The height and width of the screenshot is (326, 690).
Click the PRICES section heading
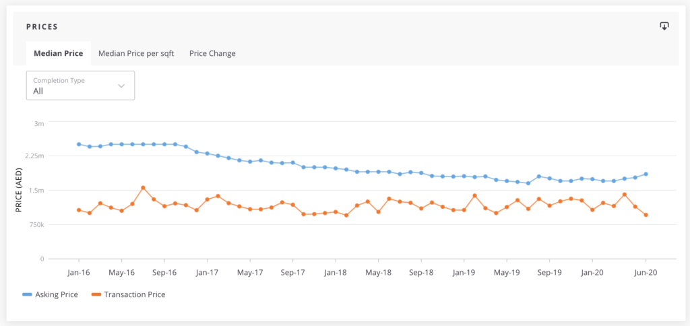coord(42,27)
